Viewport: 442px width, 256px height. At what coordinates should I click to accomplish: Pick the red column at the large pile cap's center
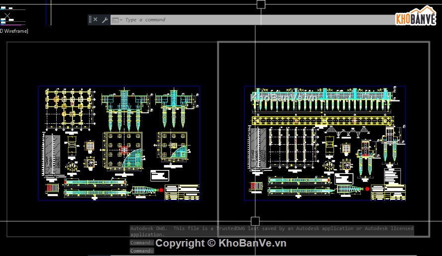(124, 150)
